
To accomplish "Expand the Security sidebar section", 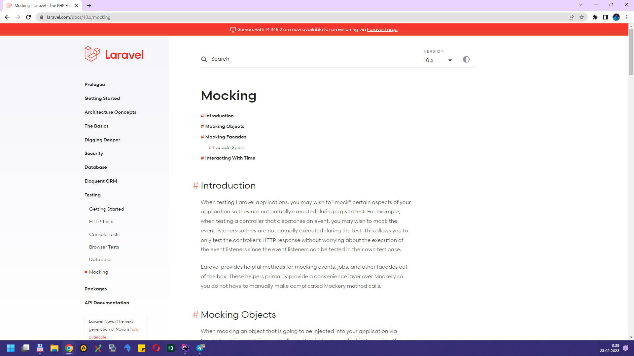I will (94, 153).
